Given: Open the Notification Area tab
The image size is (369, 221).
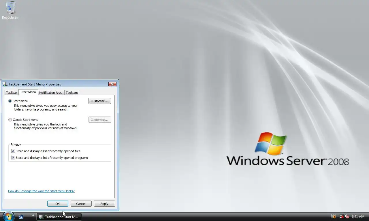Looking at the screenshot, I should [51, 93].
